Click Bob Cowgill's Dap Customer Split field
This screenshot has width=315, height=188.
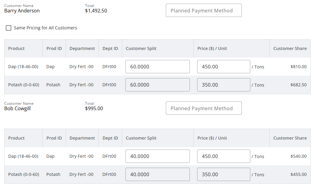pos(157,156)
